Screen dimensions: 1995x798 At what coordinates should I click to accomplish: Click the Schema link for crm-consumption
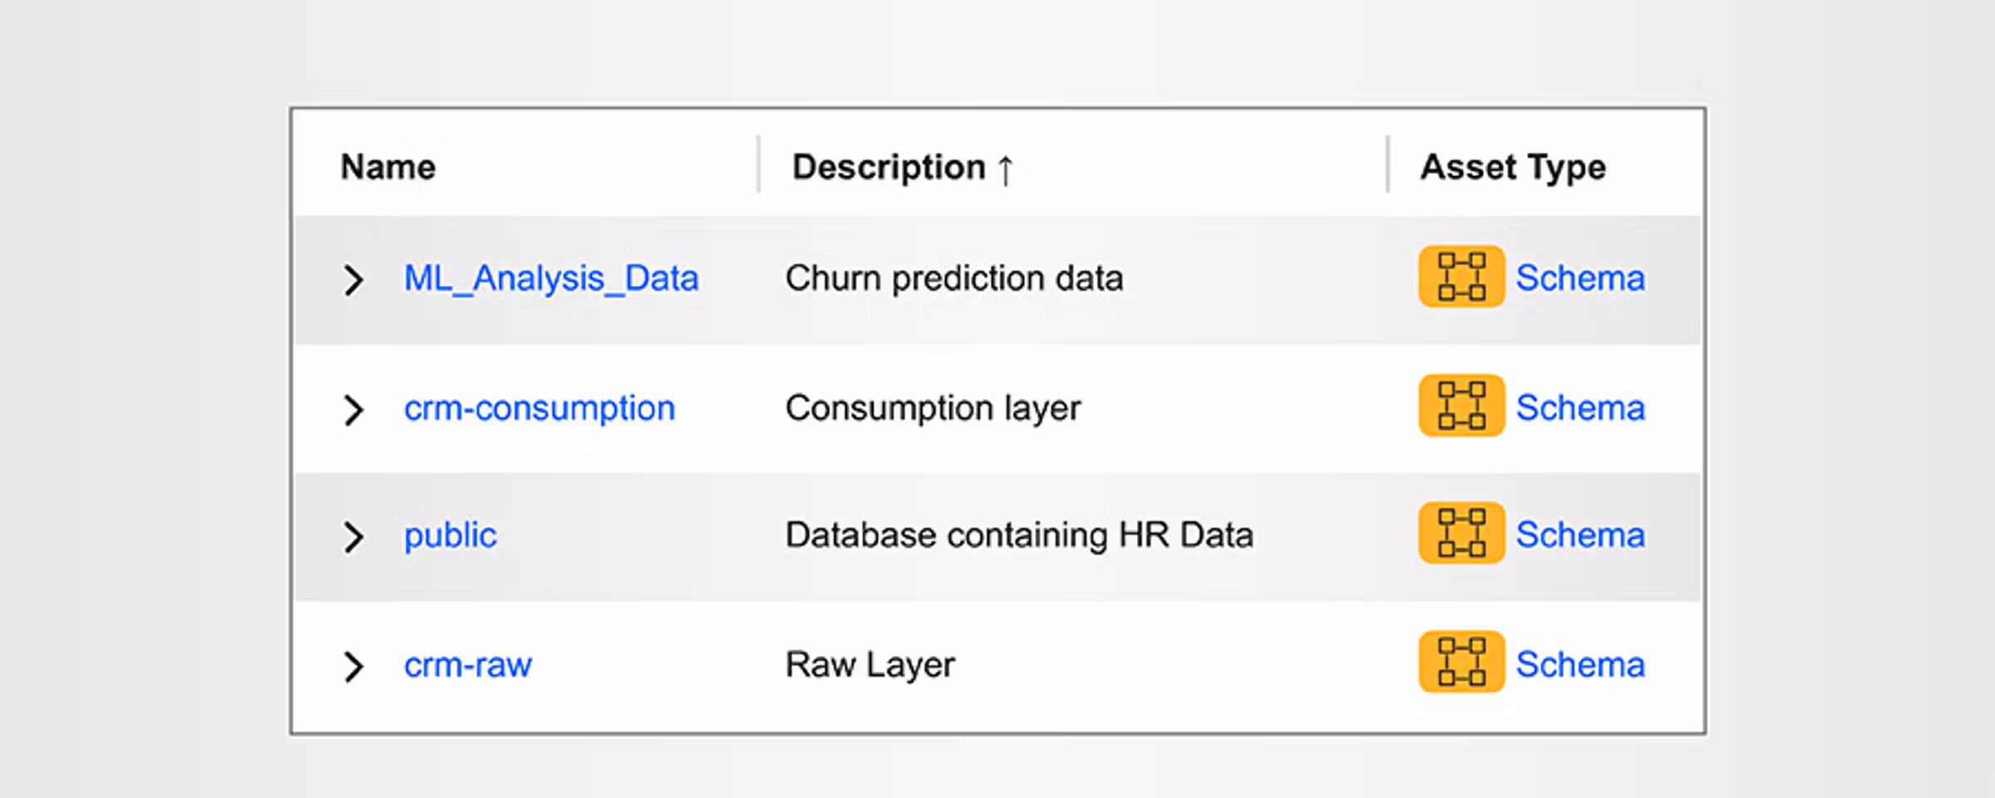pyautogui.click(x=1579, y=408)
